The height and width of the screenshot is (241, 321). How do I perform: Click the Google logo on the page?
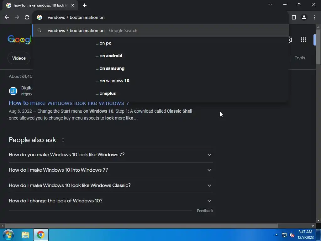click(20, 40)
